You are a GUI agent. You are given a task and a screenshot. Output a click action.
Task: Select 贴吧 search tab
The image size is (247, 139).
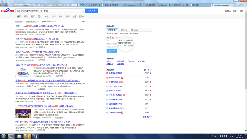coord(61,16)
